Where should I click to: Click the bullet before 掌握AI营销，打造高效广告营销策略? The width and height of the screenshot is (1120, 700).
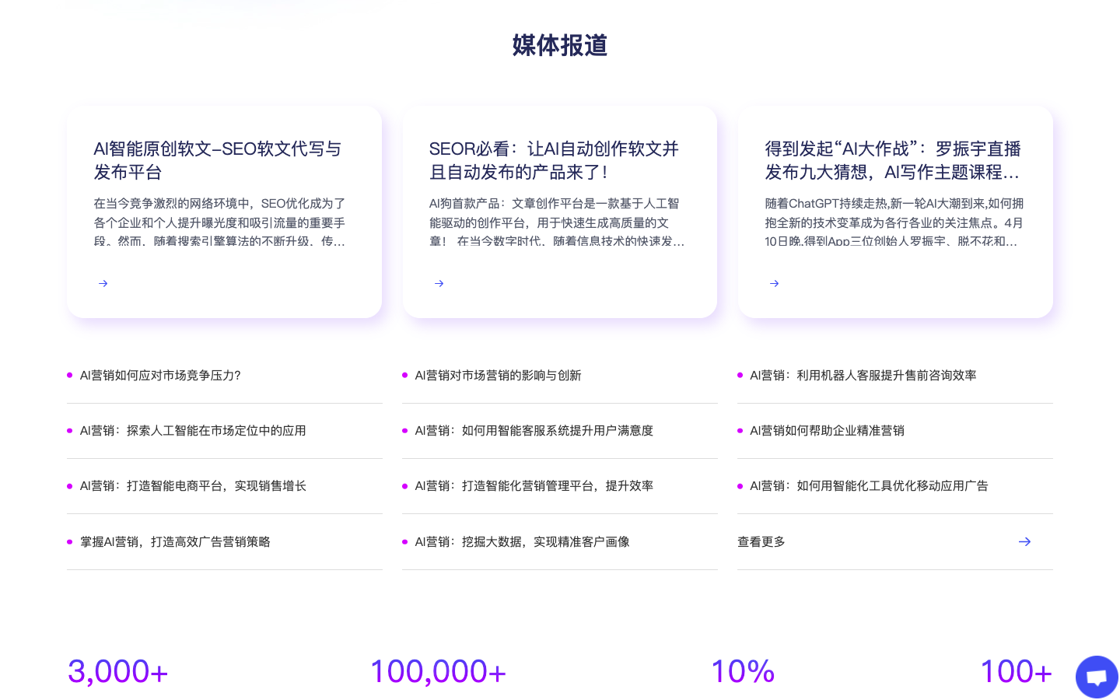pos(68,541)
